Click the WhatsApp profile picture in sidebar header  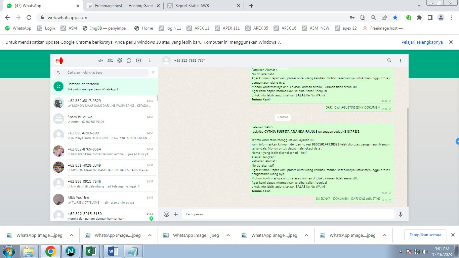pos(59,60)
